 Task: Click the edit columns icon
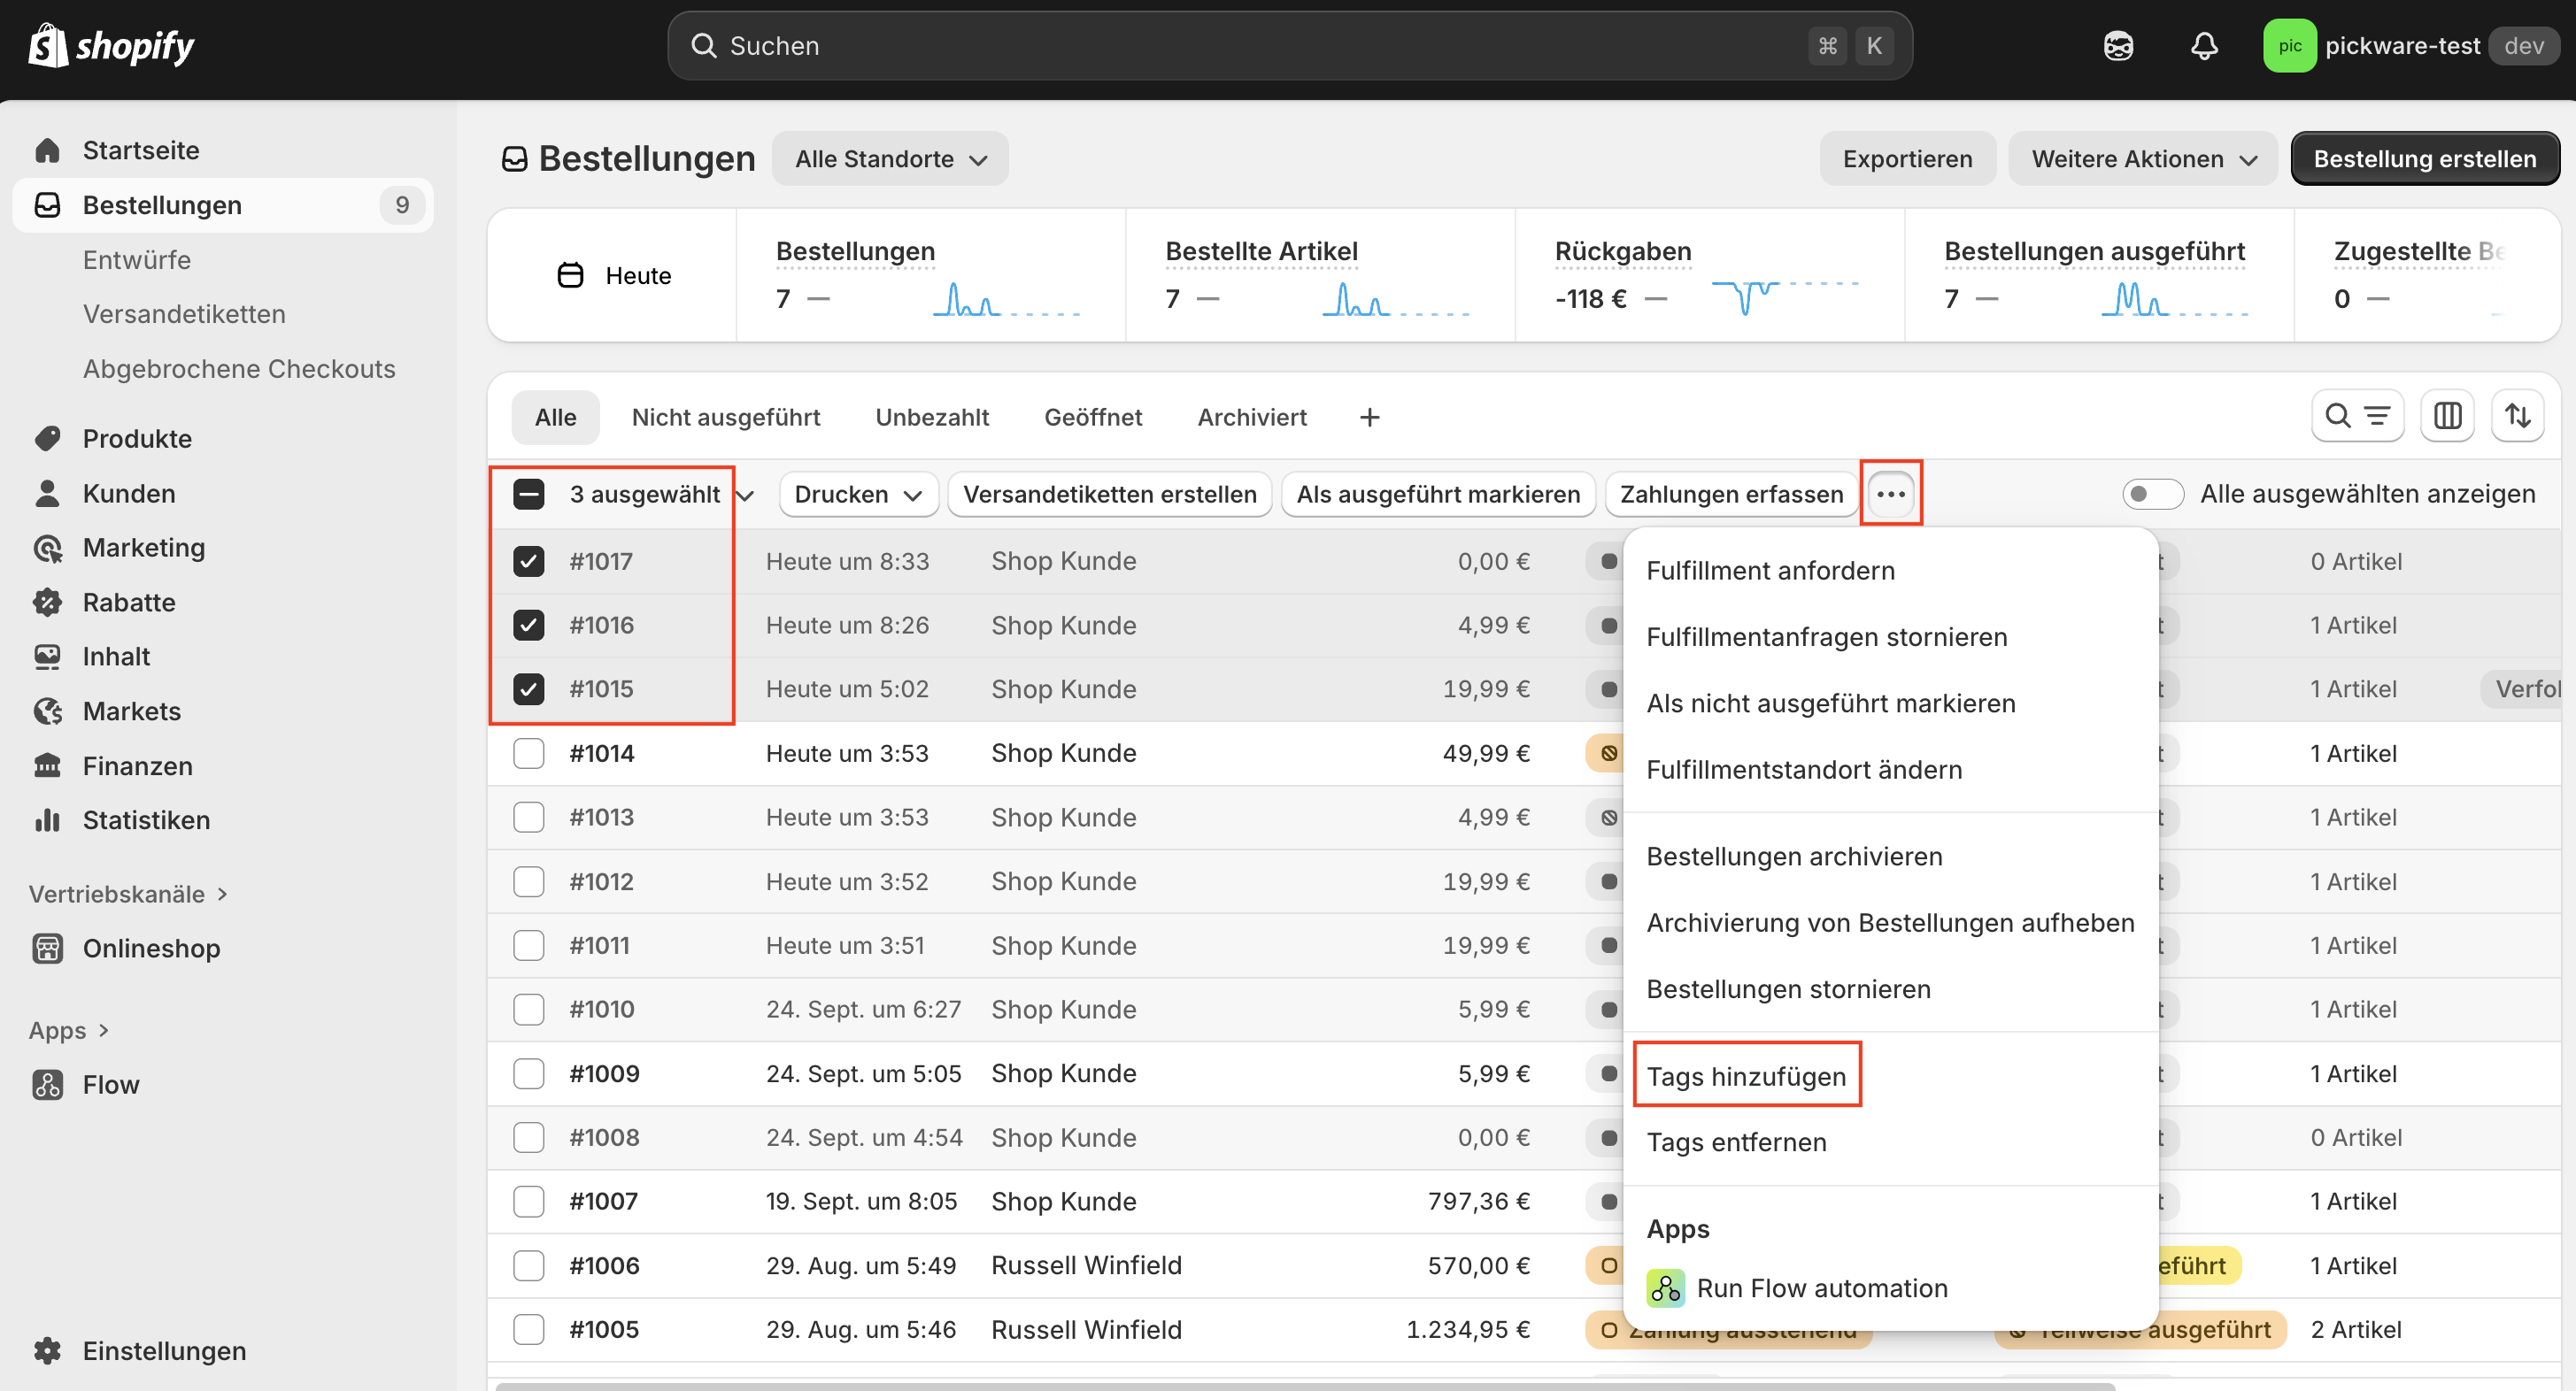pyautogui.click(x=2447, y=416)
